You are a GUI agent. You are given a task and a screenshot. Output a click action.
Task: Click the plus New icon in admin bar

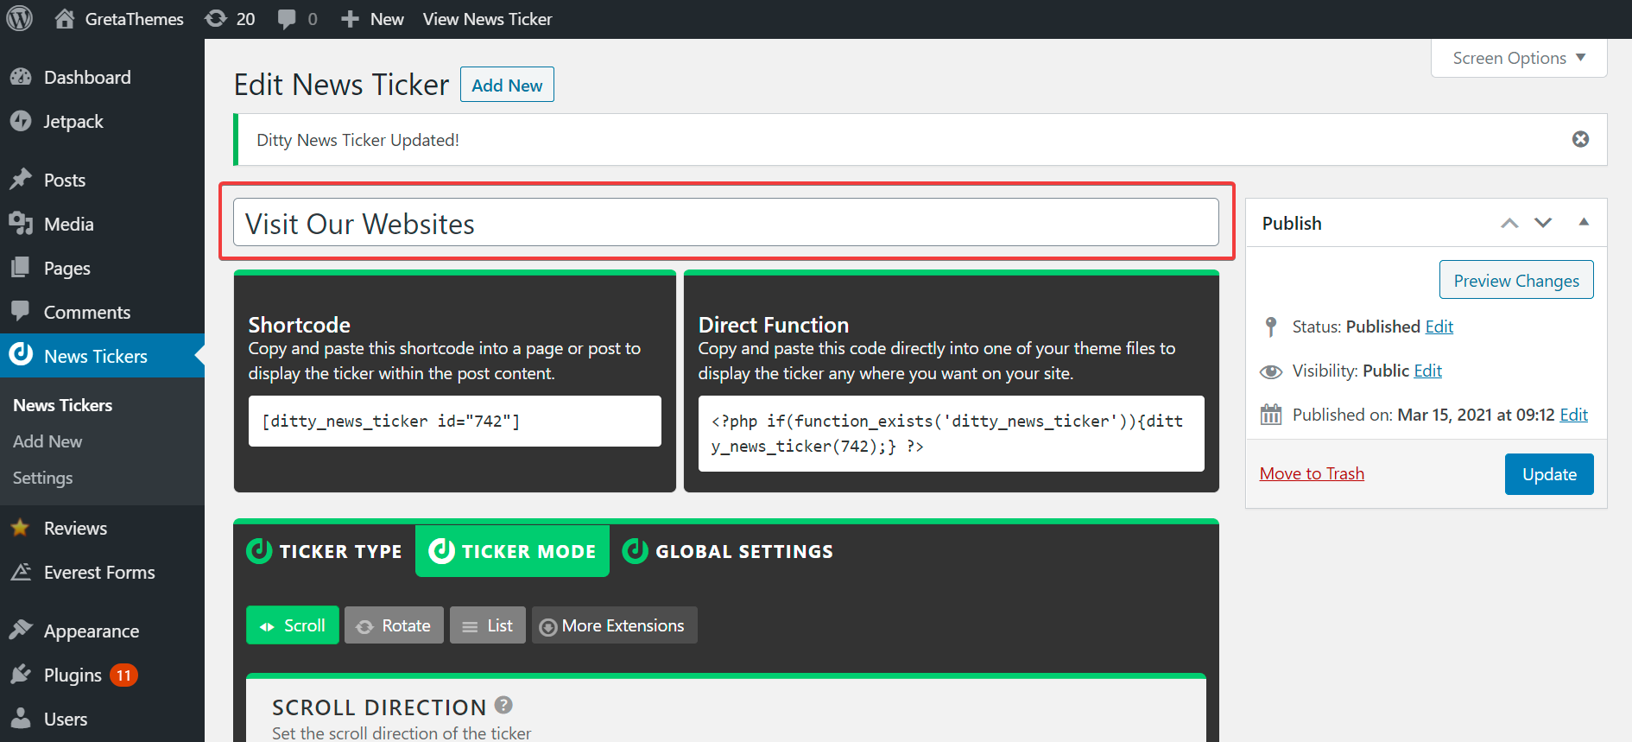[350, 19]
